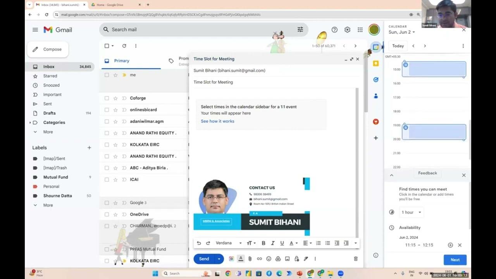The height and width of the screenshot is (279, 496).
Task: Undo last edit in compose toolbar
Action: tap(199, 243)
